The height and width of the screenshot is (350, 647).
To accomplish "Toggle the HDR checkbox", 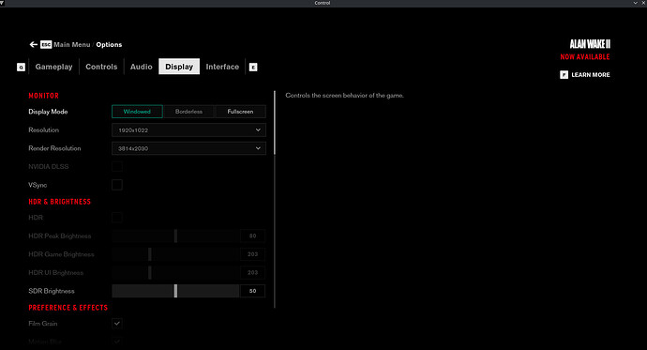I will 117,218.
